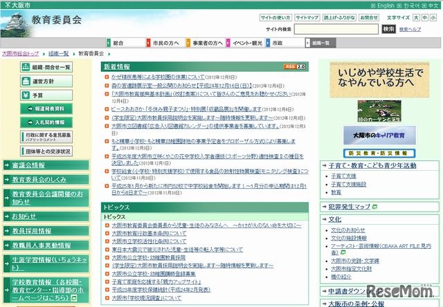Select the 市政 navigation tab
Viewport: 443px width, 307px height.
pos(285,43)
